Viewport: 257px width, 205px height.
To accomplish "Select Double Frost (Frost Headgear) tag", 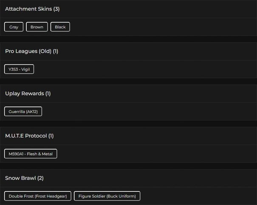I will 38,196.
